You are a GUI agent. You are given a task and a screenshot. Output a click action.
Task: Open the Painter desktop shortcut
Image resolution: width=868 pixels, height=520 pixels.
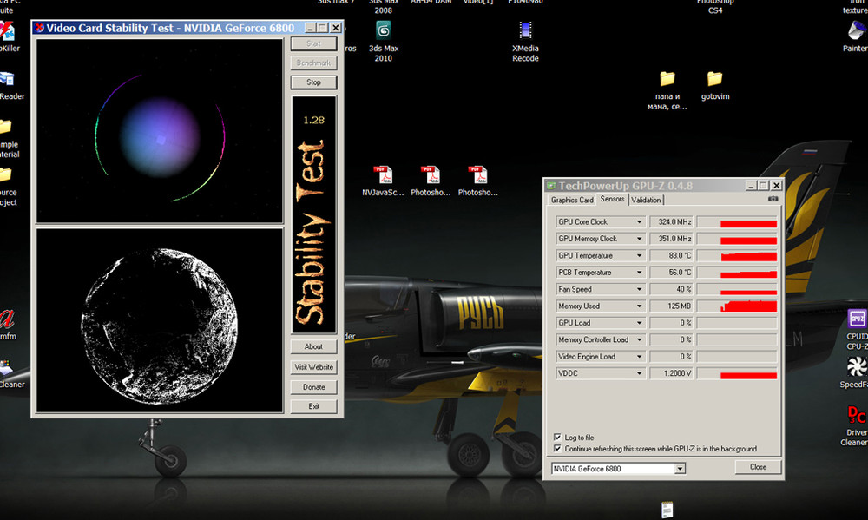[857, 31]
